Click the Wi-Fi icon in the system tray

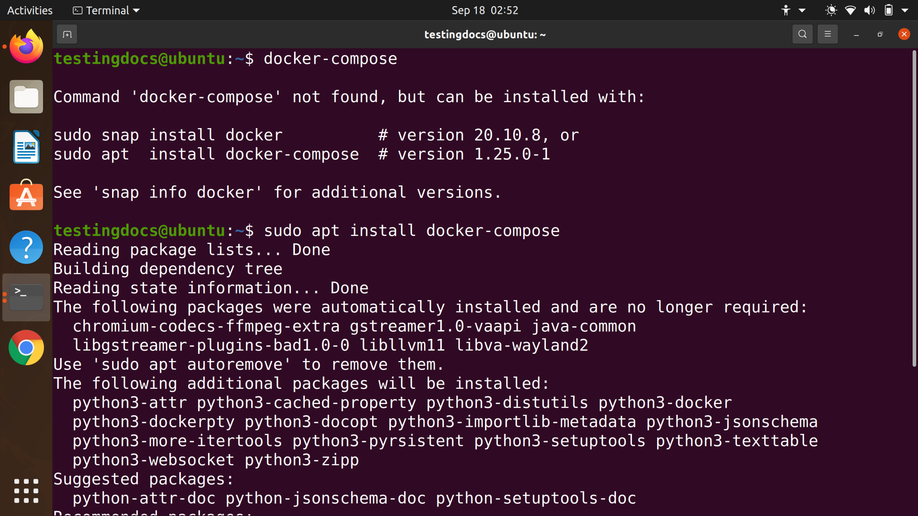pyautogui.click(x=850, y=10)
